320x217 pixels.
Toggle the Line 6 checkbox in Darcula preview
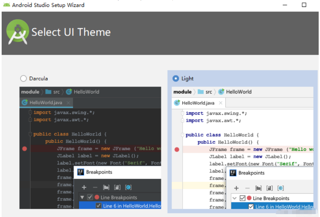(98, 206)
